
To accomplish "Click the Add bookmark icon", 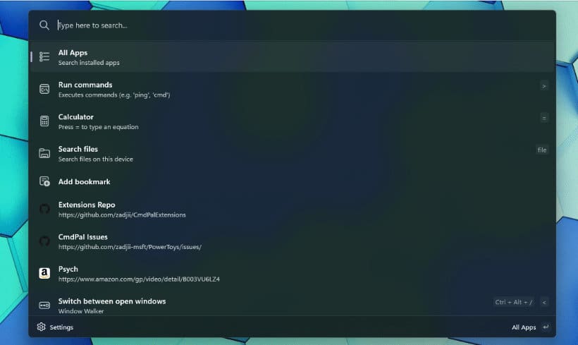I will 44,181.
